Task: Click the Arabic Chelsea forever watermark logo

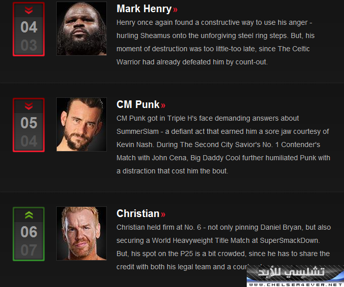Action: click(291, 272)
